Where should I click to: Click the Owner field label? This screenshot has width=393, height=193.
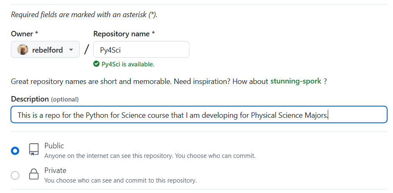pyautogui.click(x=24, y=34)
